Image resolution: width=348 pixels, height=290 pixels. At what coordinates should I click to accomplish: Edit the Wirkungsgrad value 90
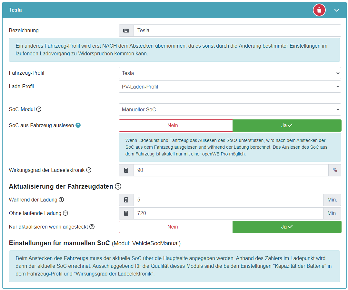point(231,170)
